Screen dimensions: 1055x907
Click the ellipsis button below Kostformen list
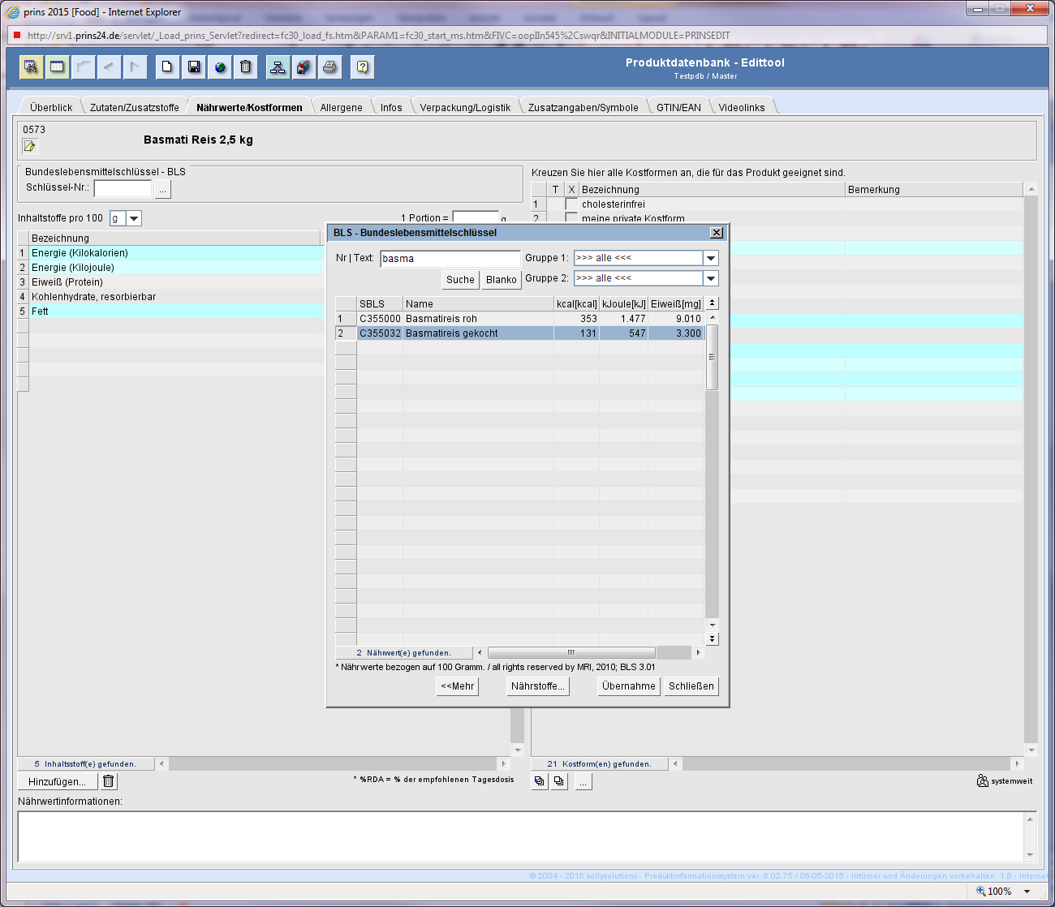(583, 781)
